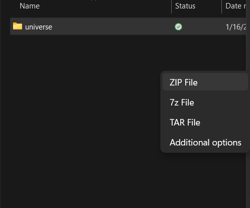Select the universe folder name text

(39, 27)
